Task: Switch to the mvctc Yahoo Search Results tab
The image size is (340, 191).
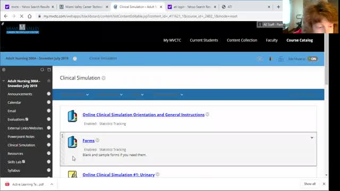Action: pos(29,7)
